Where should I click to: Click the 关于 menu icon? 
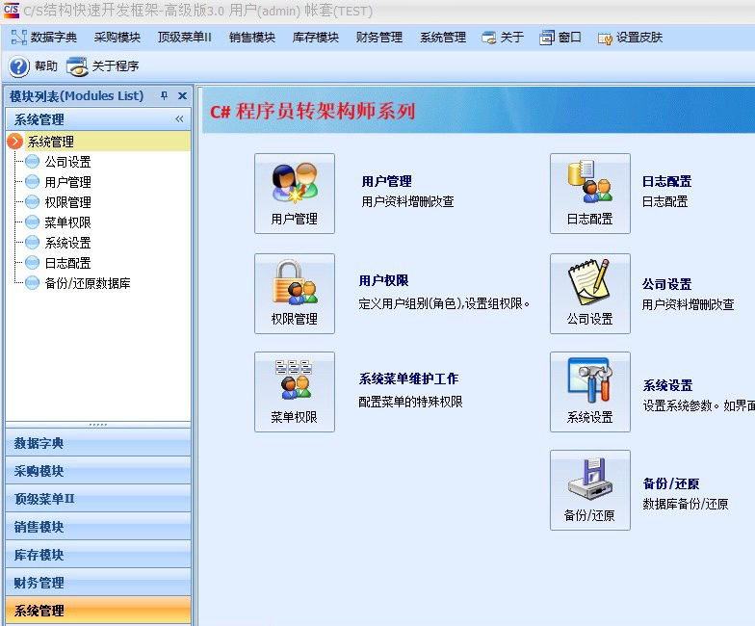pyautogui.click(x=489, y=38)
